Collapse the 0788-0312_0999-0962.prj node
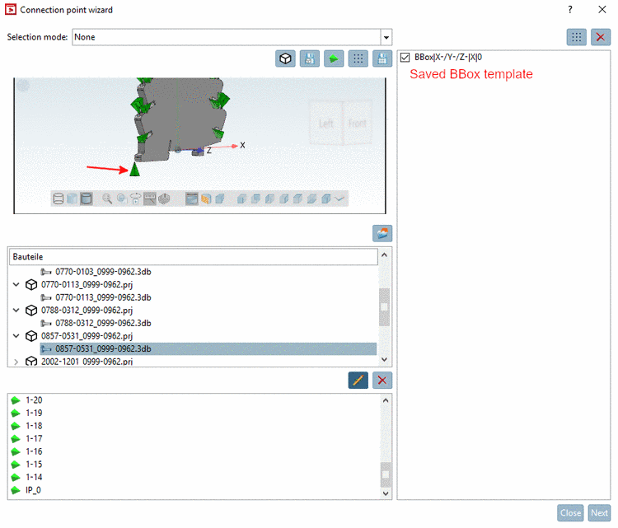The width and height of the screenshot is (618, 528). 16,310
